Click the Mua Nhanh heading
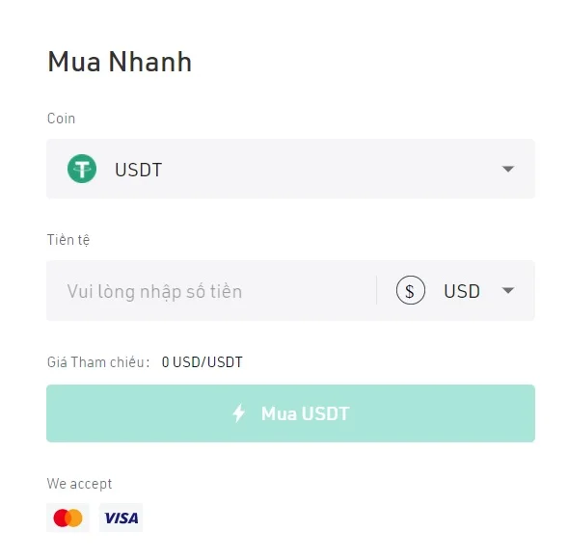568x558 pixels. pyautogui.click(x=120, y=62)
